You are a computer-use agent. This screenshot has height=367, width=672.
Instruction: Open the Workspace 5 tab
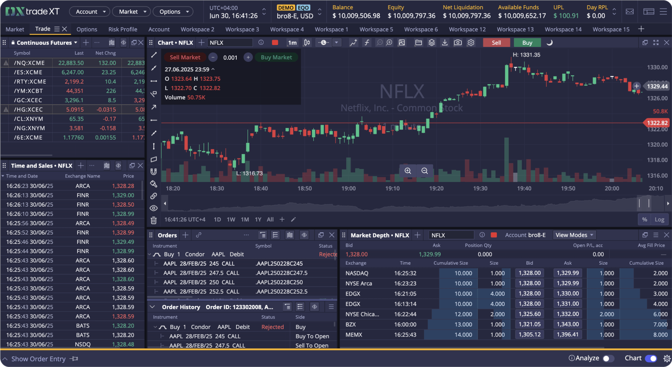pyautogui.click(x=376, y=29)
